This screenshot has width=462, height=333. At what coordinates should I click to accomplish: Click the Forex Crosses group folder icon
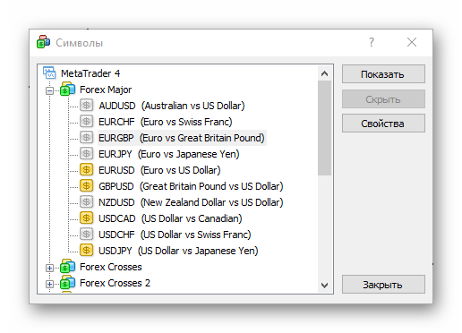coord(68,267)
